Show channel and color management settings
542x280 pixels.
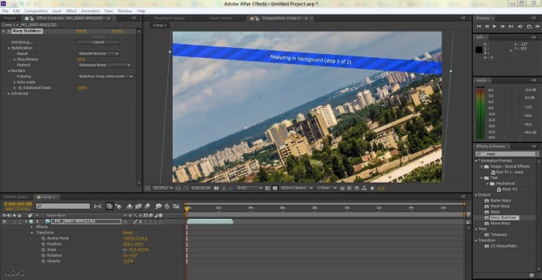coord(231,188)
